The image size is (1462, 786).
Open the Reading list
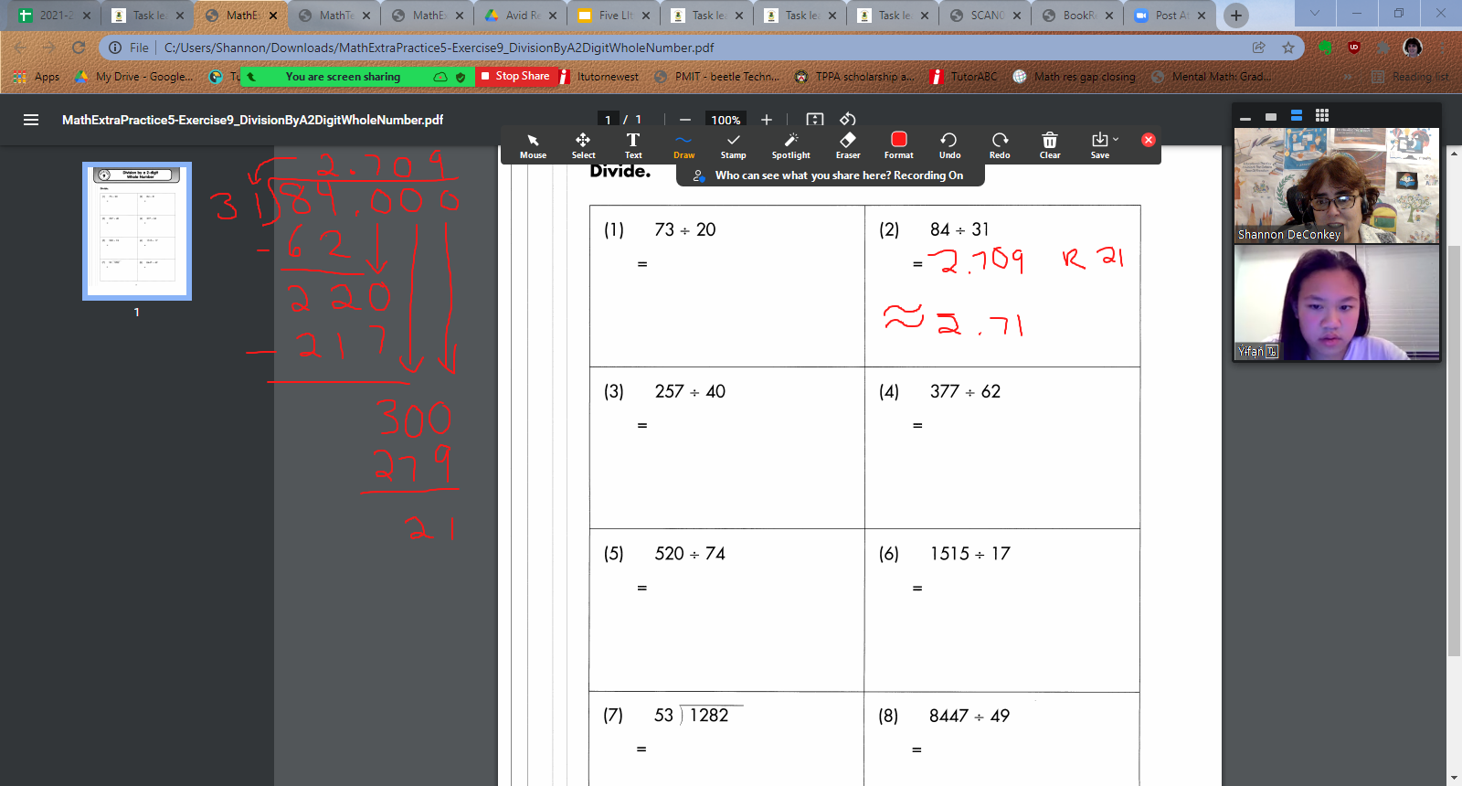coord(1410,77)
